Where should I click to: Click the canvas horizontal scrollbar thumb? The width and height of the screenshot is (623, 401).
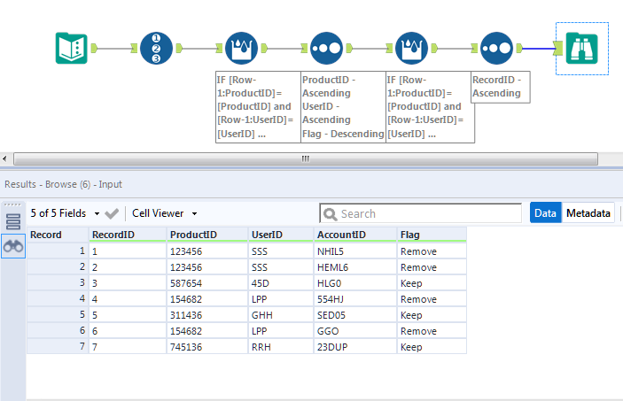click(306, 158)
